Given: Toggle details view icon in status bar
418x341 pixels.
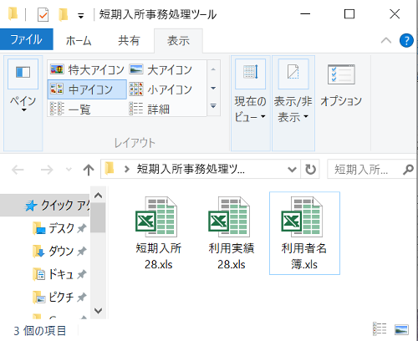Looking at the screenshot, I should (380, 329).
